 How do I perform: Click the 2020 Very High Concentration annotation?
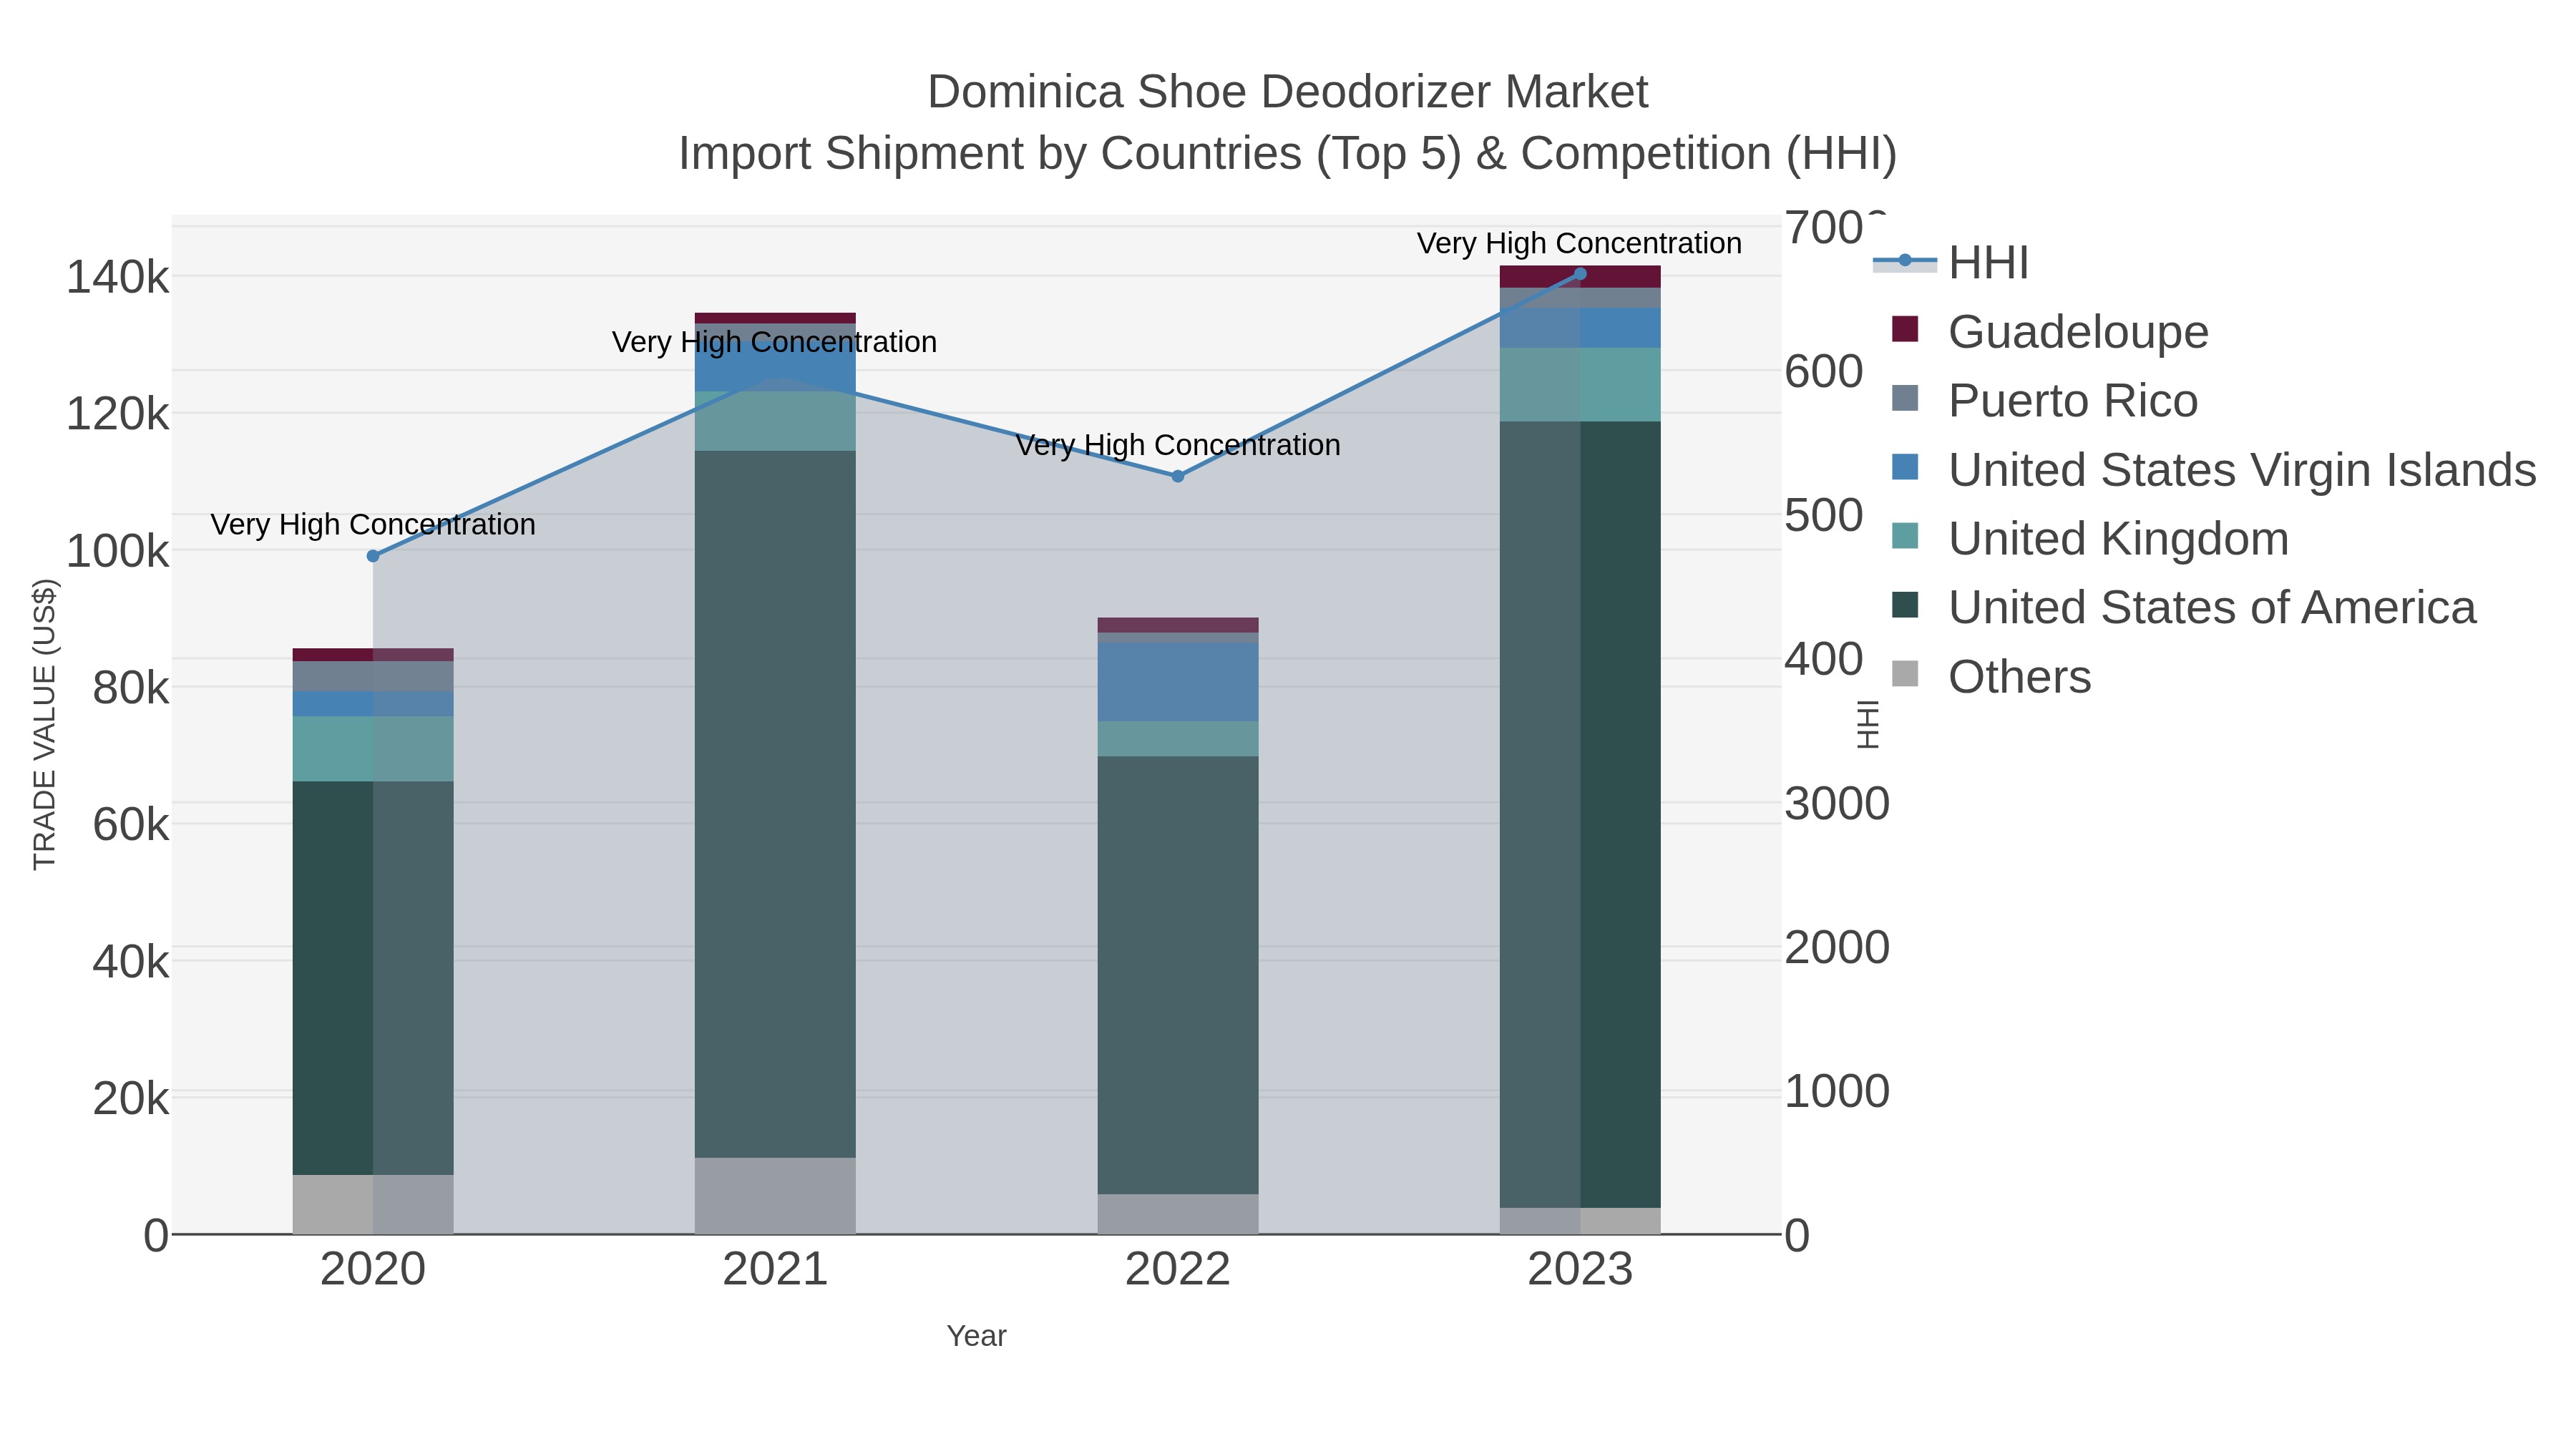click(373, 524)
